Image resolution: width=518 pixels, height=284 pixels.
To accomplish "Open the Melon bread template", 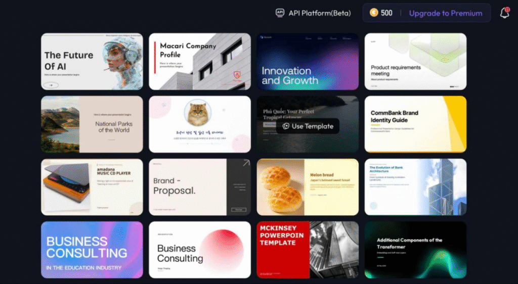I will 308,187.
